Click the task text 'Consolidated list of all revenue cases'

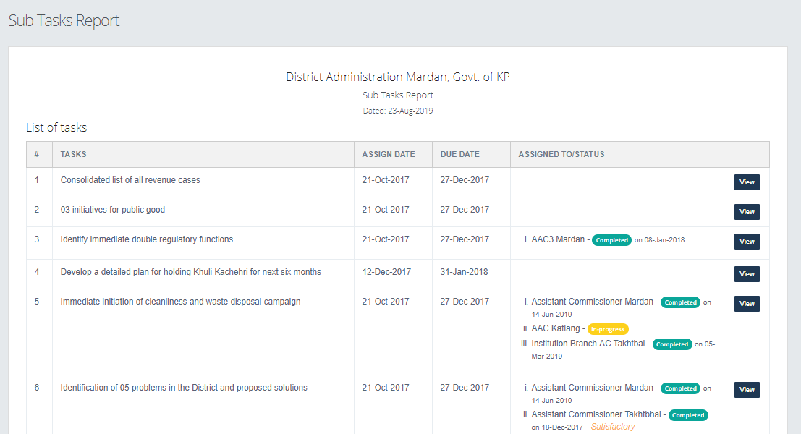tap(130, 180)
